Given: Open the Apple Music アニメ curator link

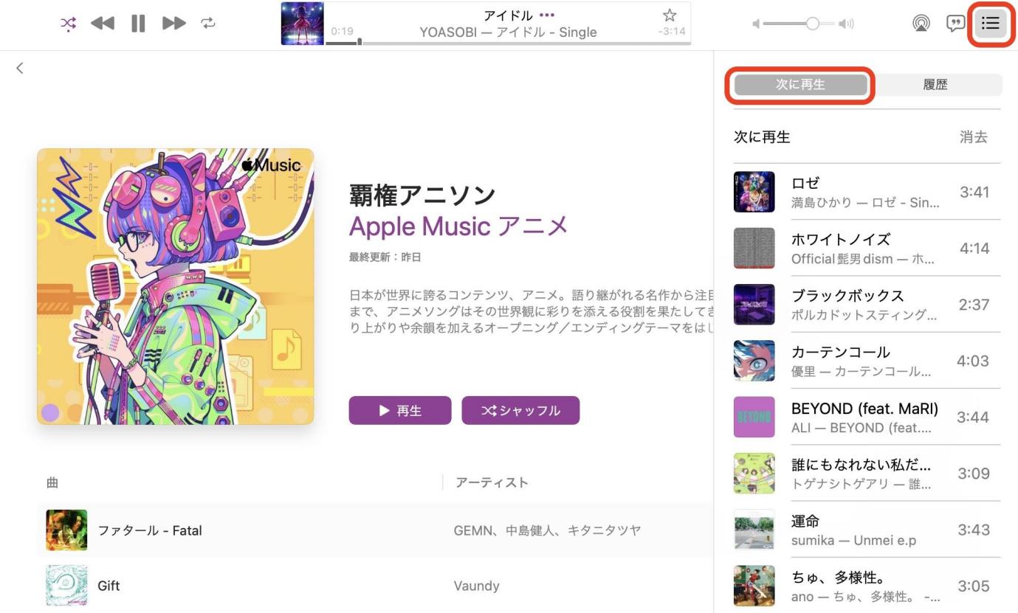Looking at the screenshot, I should point(458,226).
